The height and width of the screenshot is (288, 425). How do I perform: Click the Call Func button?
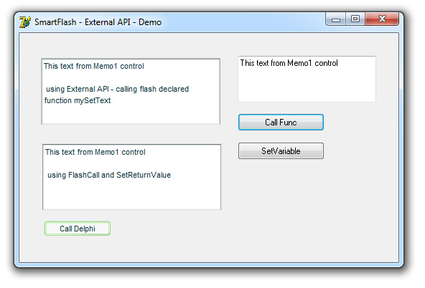(281, 123)
